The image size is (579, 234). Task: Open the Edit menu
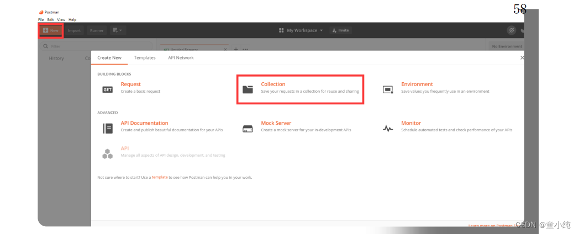[51, 19]
